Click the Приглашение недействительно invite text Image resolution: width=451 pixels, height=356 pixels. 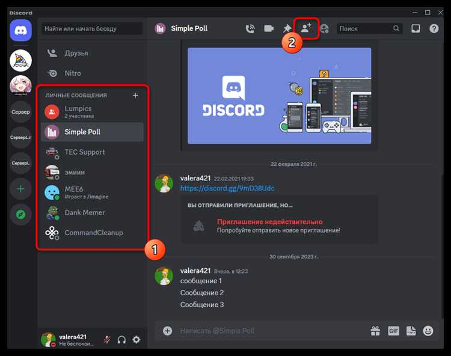tap(270, 222)
